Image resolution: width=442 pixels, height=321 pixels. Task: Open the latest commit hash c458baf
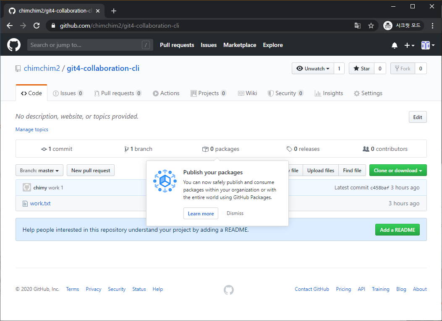point(379,188)
